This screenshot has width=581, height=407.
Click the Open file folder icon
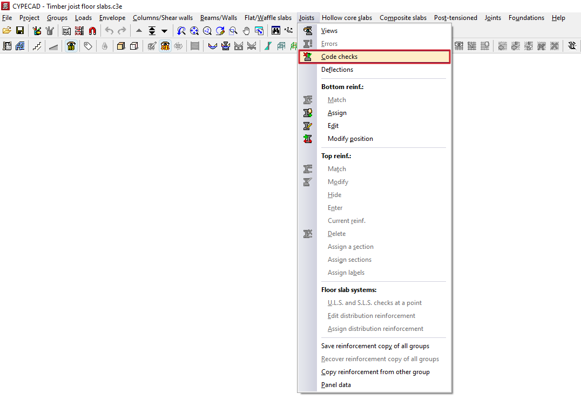coord(6,31)
